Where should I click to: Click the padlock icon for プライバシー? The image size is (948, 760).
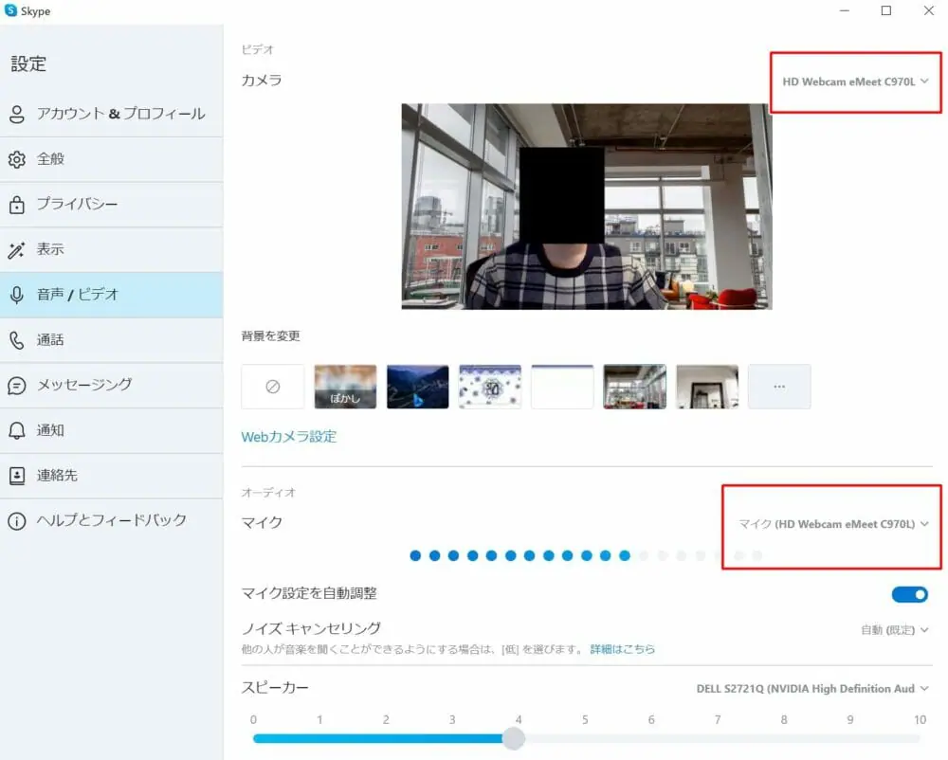tap(17, 205)
